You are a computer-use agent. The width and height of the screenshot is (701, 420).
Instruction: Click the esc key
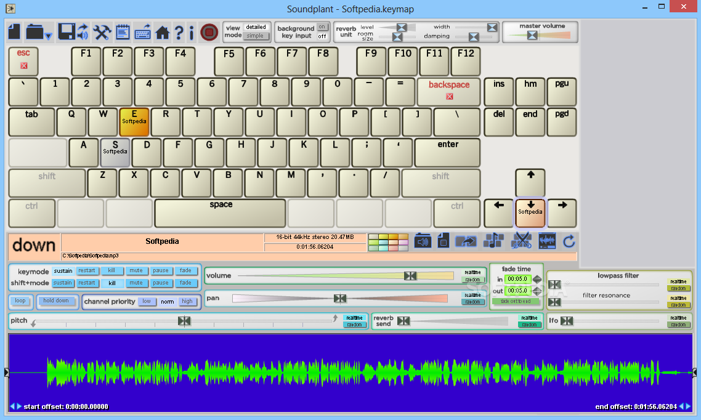(x=23, y=61)
